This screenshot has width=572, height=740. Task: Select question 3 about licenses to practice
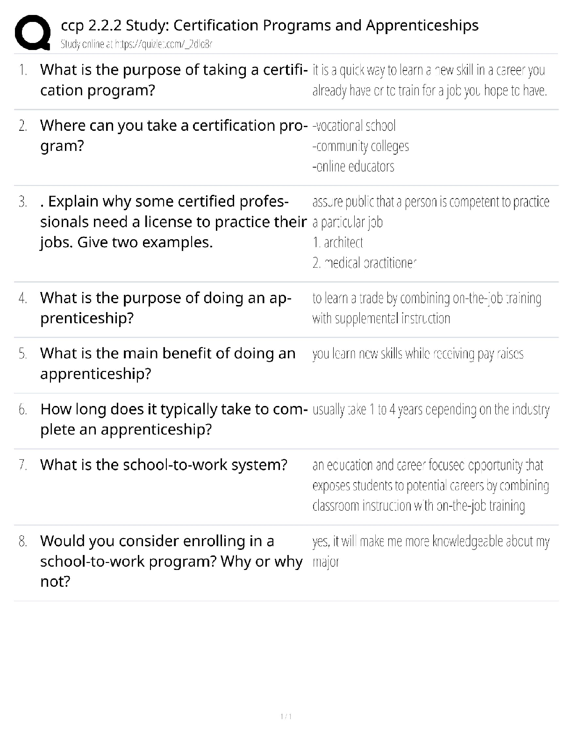[173, 221]
